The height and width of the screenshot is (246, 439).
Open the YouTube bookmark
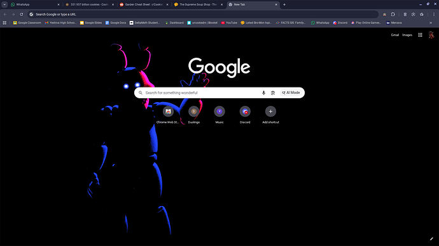229,23
